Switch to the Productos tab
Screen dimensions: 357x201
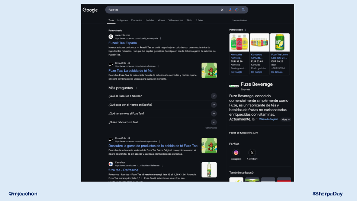pos(136,20)
